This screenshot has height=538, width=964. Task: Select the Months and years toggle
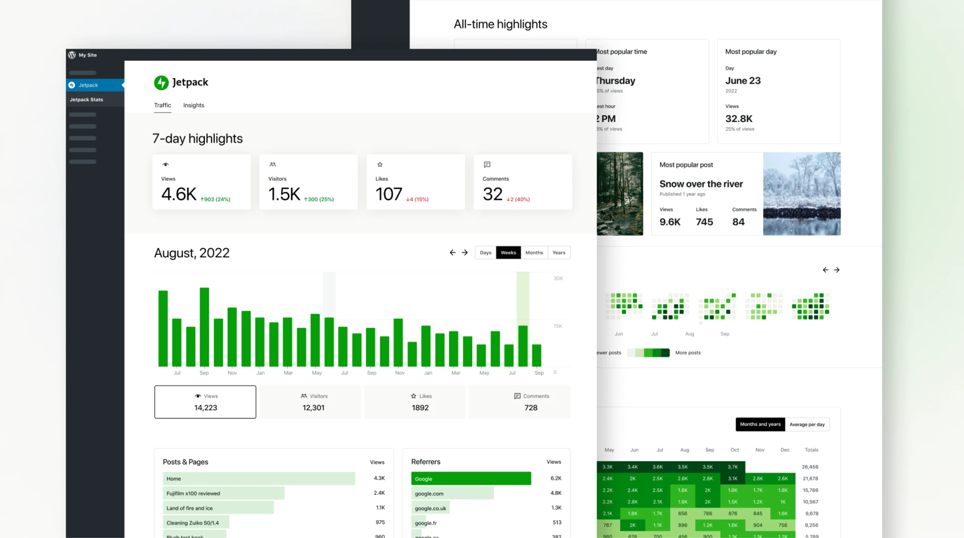(x=760, y=424)
